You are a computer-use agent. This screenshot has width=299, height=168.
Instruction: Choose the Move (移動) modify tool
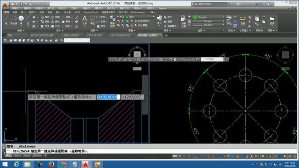[45, 17]
